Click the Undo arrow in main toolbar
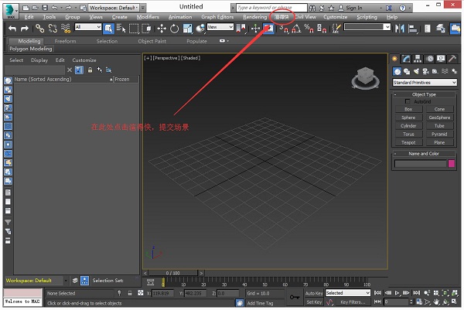Image resolution: width=464 pixels, height=310 pixels. pyautogui.click(x=12, y=28)
